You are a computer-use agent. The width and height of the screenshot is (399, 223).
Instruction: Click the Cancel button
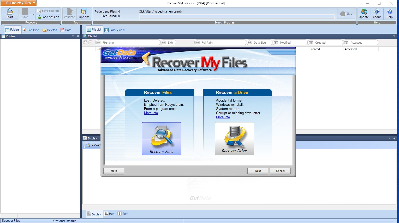pyautogui.click(x=280, y=171)
